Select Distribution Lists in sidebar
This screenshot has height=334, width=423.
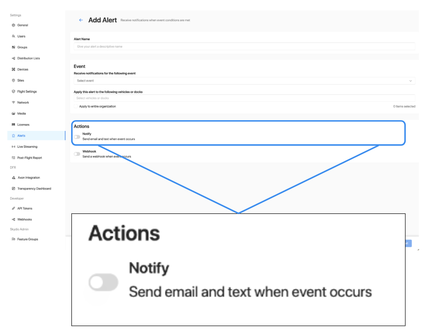click(29, 58)
